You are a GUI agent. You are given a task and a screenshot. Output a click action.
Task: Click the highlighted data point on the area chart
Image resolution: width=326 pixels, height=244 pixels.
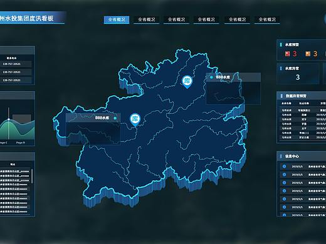(x=9, y=119)
